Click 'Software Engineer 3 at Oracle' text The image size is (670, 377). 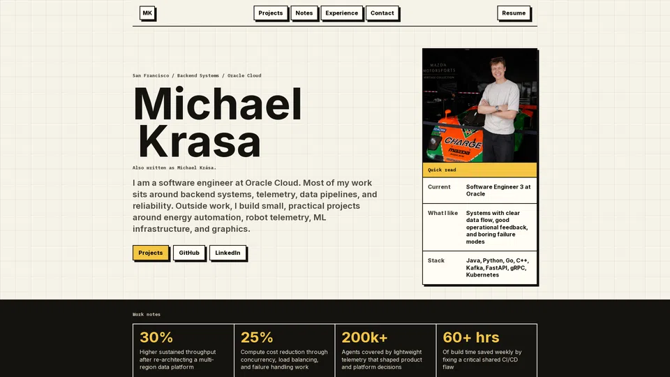click(x=498, y=190)
